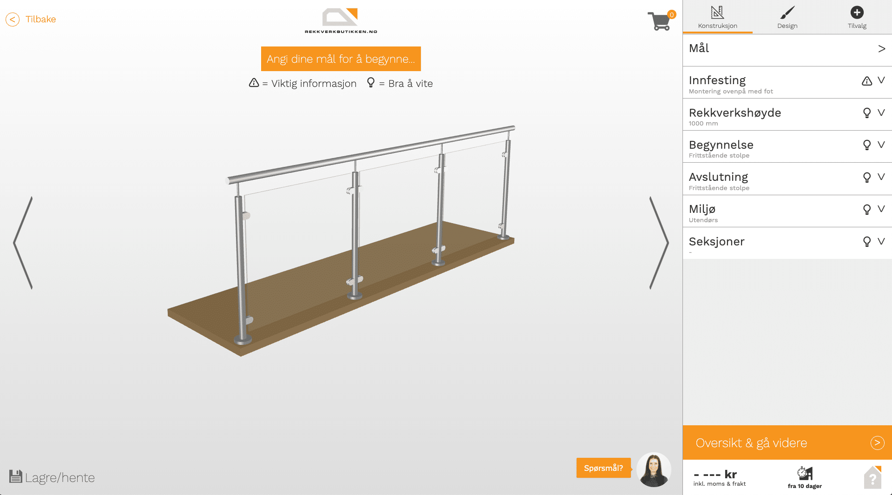892x495 pixels.
Task: Switch to the Design tab
Action: pos(787,18)
